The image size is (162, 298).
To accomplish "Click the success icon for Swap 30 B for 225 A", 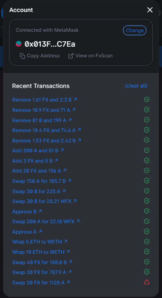I will tap(147, 191).
